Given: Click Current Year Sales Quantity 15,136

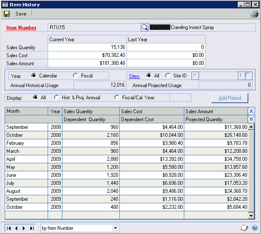Looking at the screenshot, I should [87, 47].
